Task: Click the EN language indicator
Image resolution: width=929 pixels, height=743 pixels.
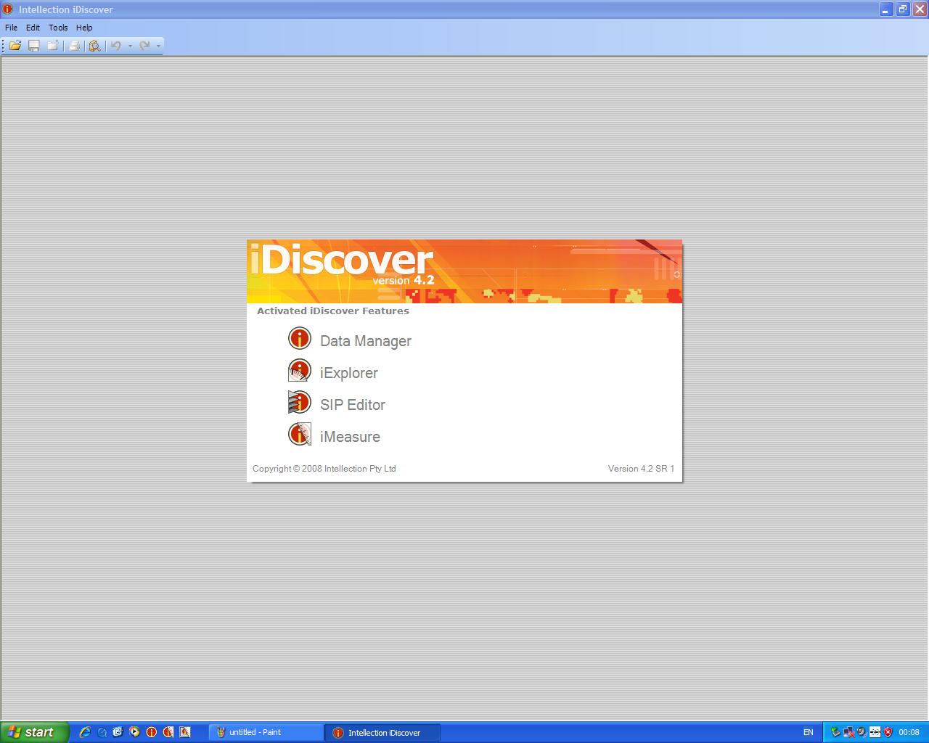Action: 809,732
